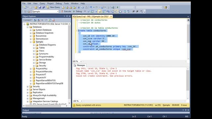Screen dimensions: 212x119
Task: Click the Analysis Services MDX Query icon
Action: (x=67, y=7)
